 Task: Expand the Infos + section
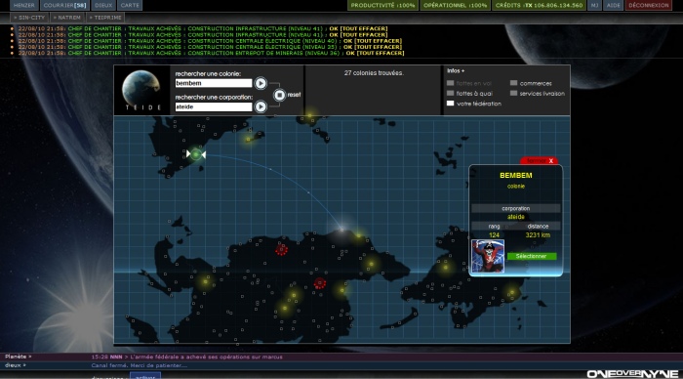(x=456, y=70)
